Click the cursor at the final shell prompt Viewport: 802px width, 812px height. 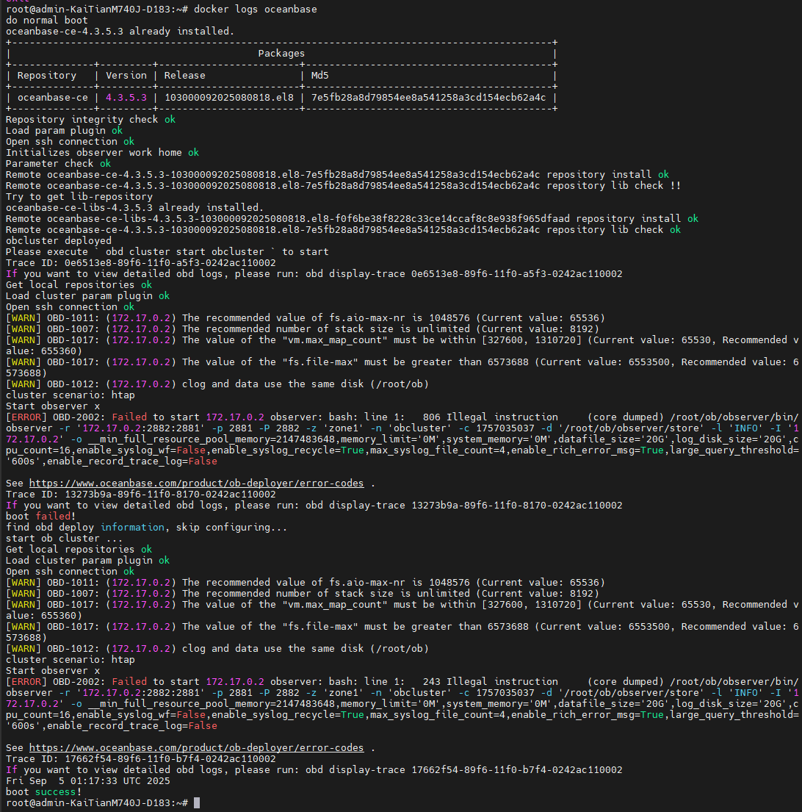(x=197, y=802)
